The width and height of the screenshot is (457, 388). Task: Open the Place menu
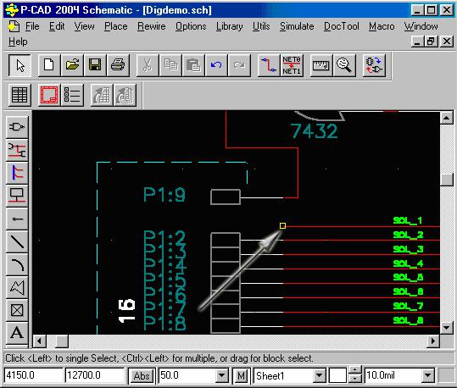point(115,26)
